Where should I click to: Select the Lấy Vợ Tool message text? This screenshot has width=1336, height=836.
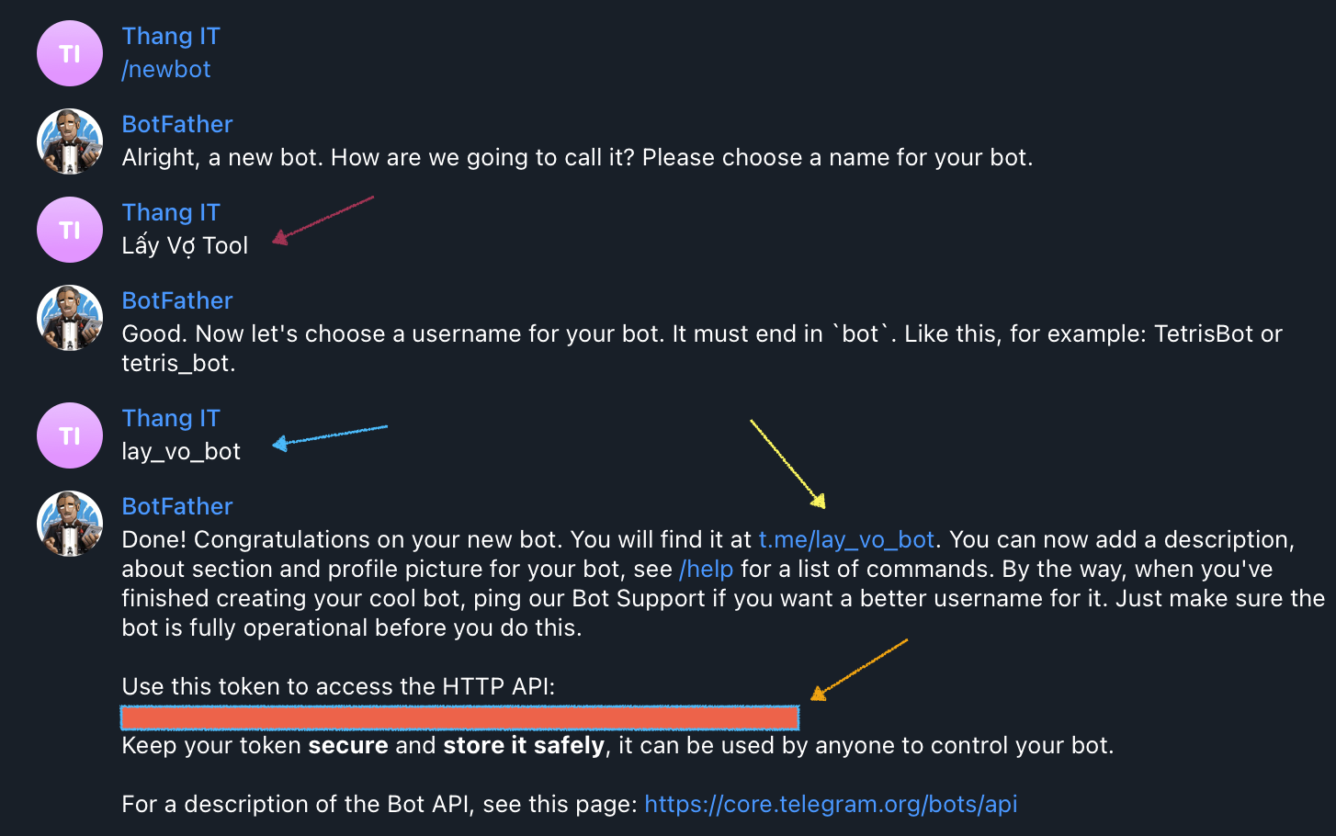point(185,245)
